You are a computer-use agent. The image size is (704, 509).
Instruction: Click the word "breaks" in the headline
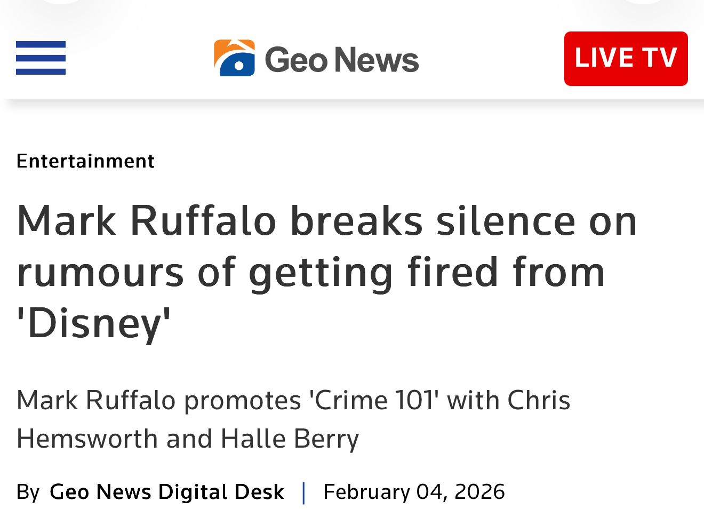(x=357, y=220)
